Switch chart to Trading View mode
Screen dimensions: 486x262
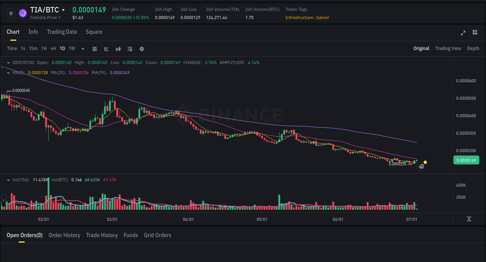pyautogui.click(x=448, y=49)
